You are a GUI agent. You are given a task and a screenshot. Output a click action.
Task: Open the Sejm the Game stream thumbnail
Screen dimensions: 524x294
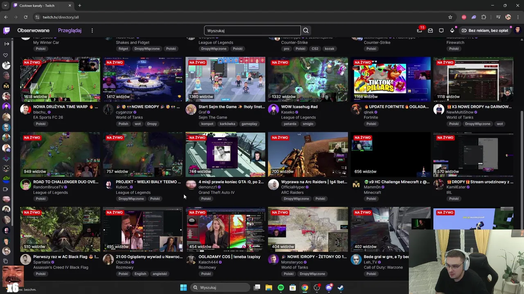coord(225,79)
